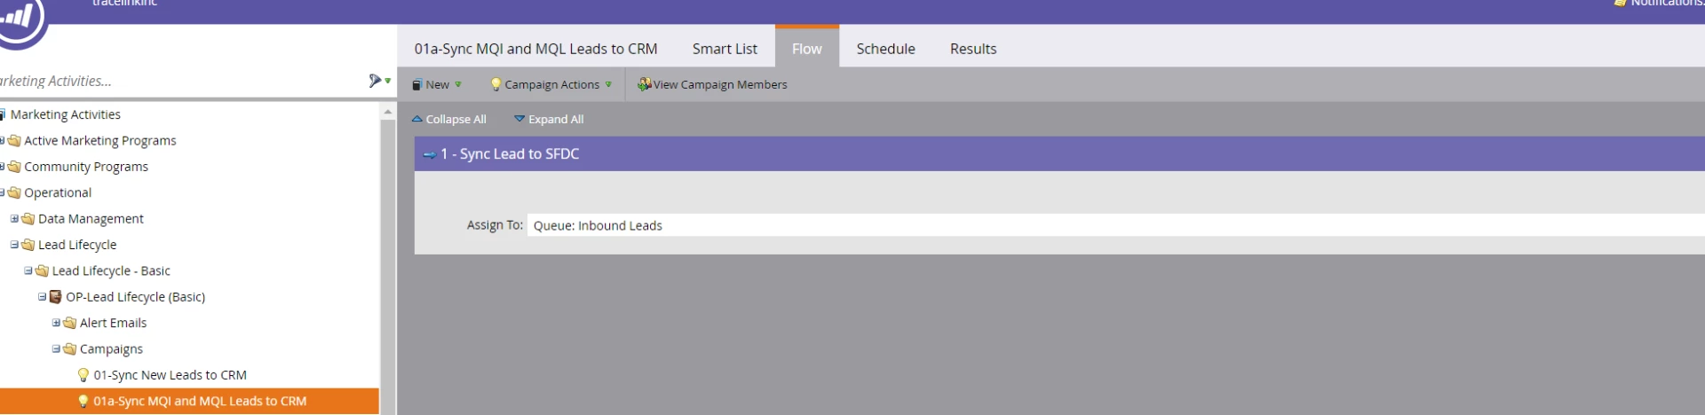
Task: Expand the Alert Emails tree node
Action: [56, 323]
